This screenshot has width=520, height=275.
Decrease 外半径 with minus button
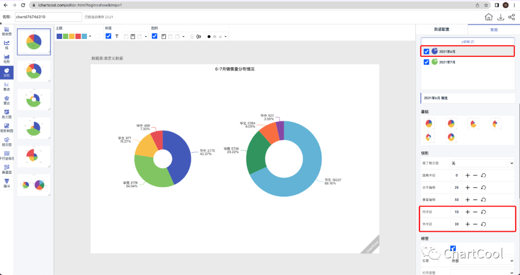(x=475, y=224)
